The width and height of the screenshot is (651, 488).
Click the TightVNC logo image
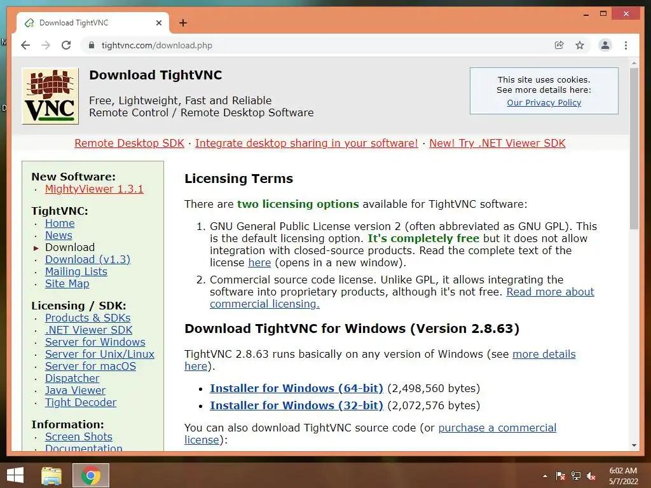pyautogui.click(x=50, y=96)
